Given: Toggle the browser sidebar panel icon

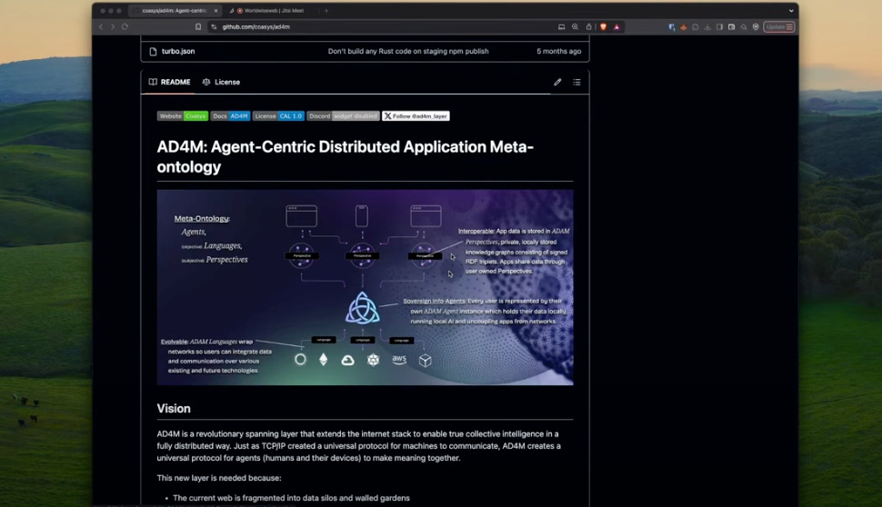Looking at the screenshot, I should 719,26.
